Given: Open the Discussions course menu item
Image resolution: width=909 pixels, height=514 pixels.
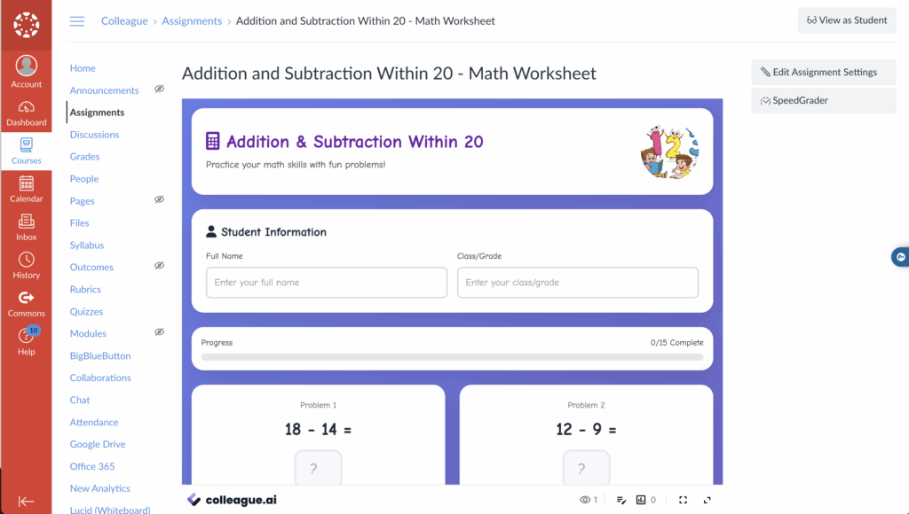Looking at the screenshot, I should (94, 135).
